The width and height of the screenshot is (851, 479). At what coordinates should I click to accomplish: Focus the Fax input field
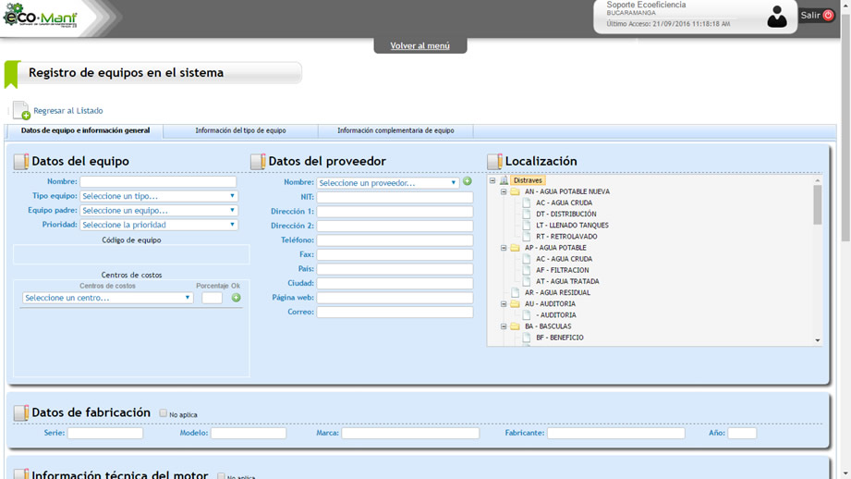coord(395,254)
